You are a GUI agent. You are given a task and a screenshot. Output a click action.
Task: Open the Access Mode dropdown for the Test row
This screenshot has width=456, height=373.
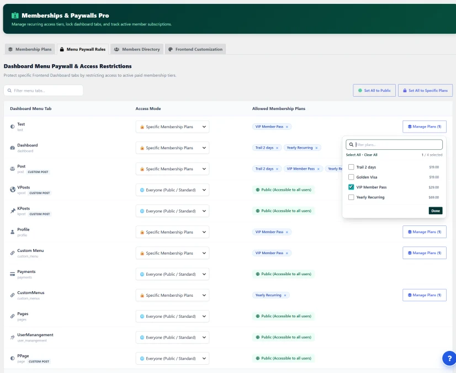172,127
